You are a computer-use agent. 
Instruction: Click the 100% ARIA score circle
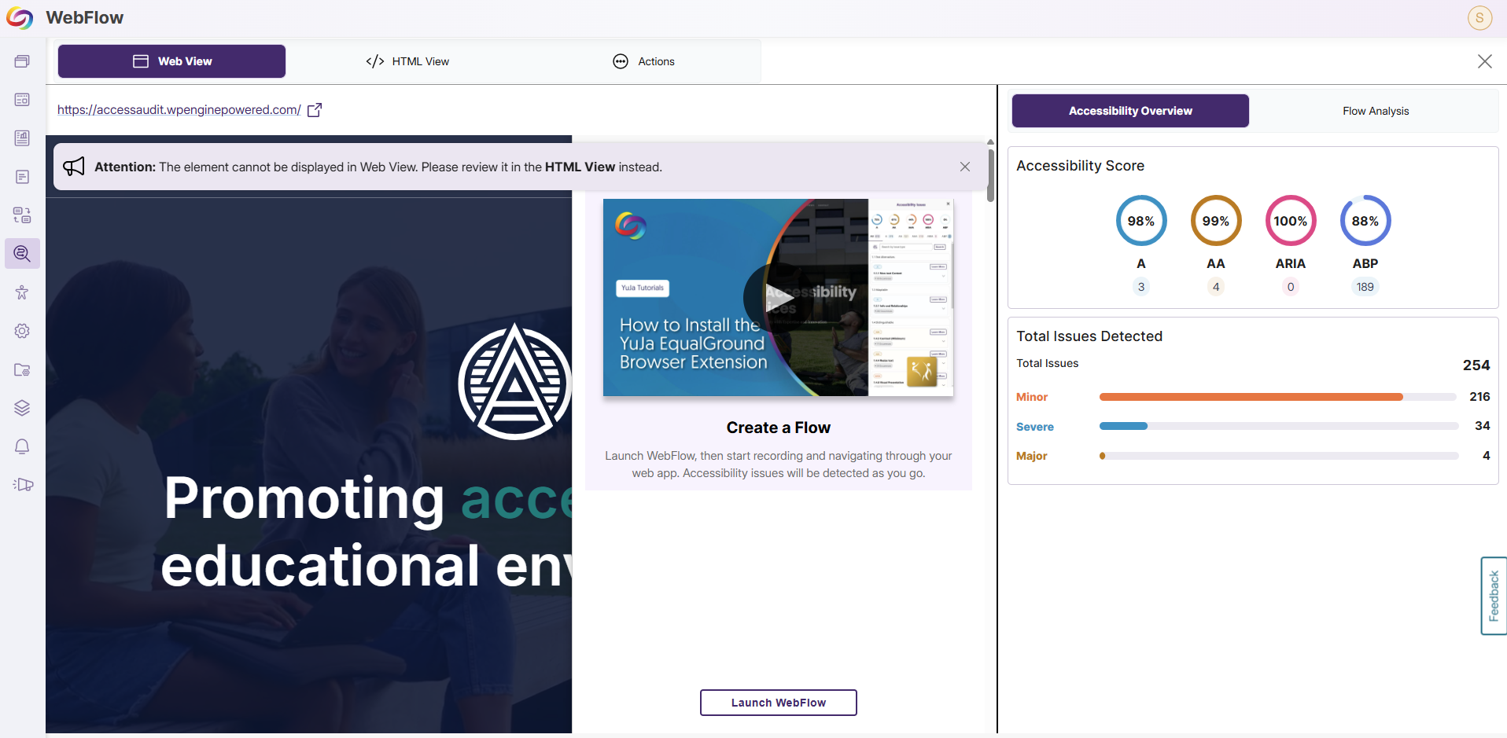(1291, 221)
